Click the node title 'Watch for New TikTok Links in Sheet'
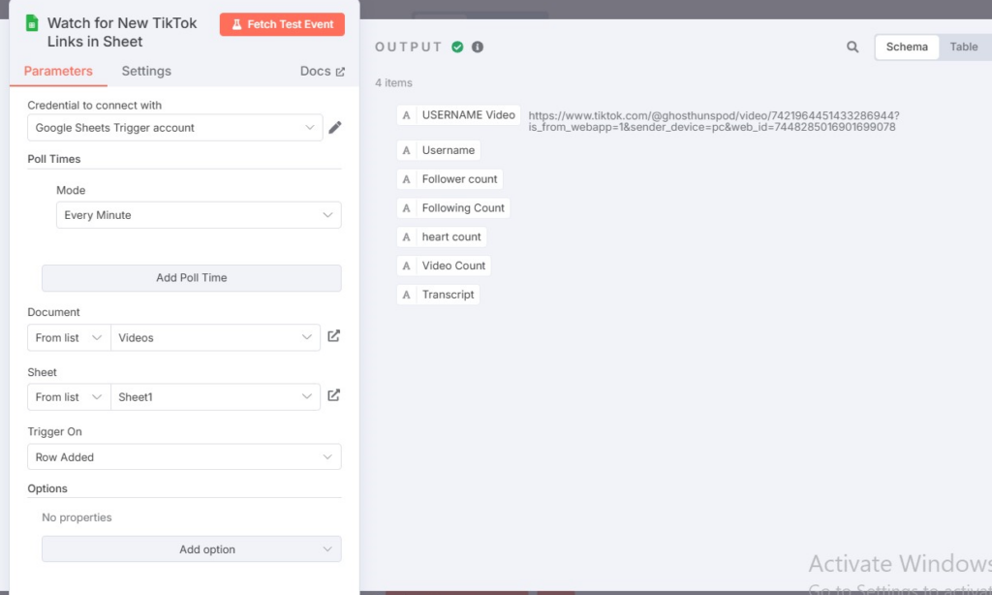Image resolution: width=992 pixels, height=595 pixels. pos(122,32)
